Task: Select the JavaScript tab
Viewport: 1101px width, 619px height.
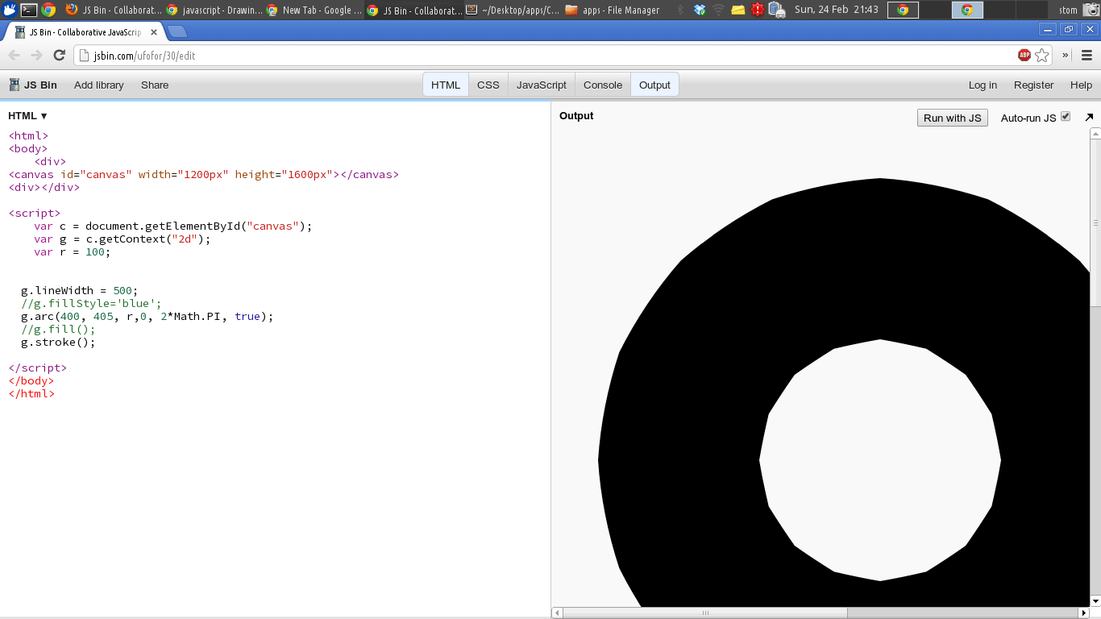Action: 540,84
